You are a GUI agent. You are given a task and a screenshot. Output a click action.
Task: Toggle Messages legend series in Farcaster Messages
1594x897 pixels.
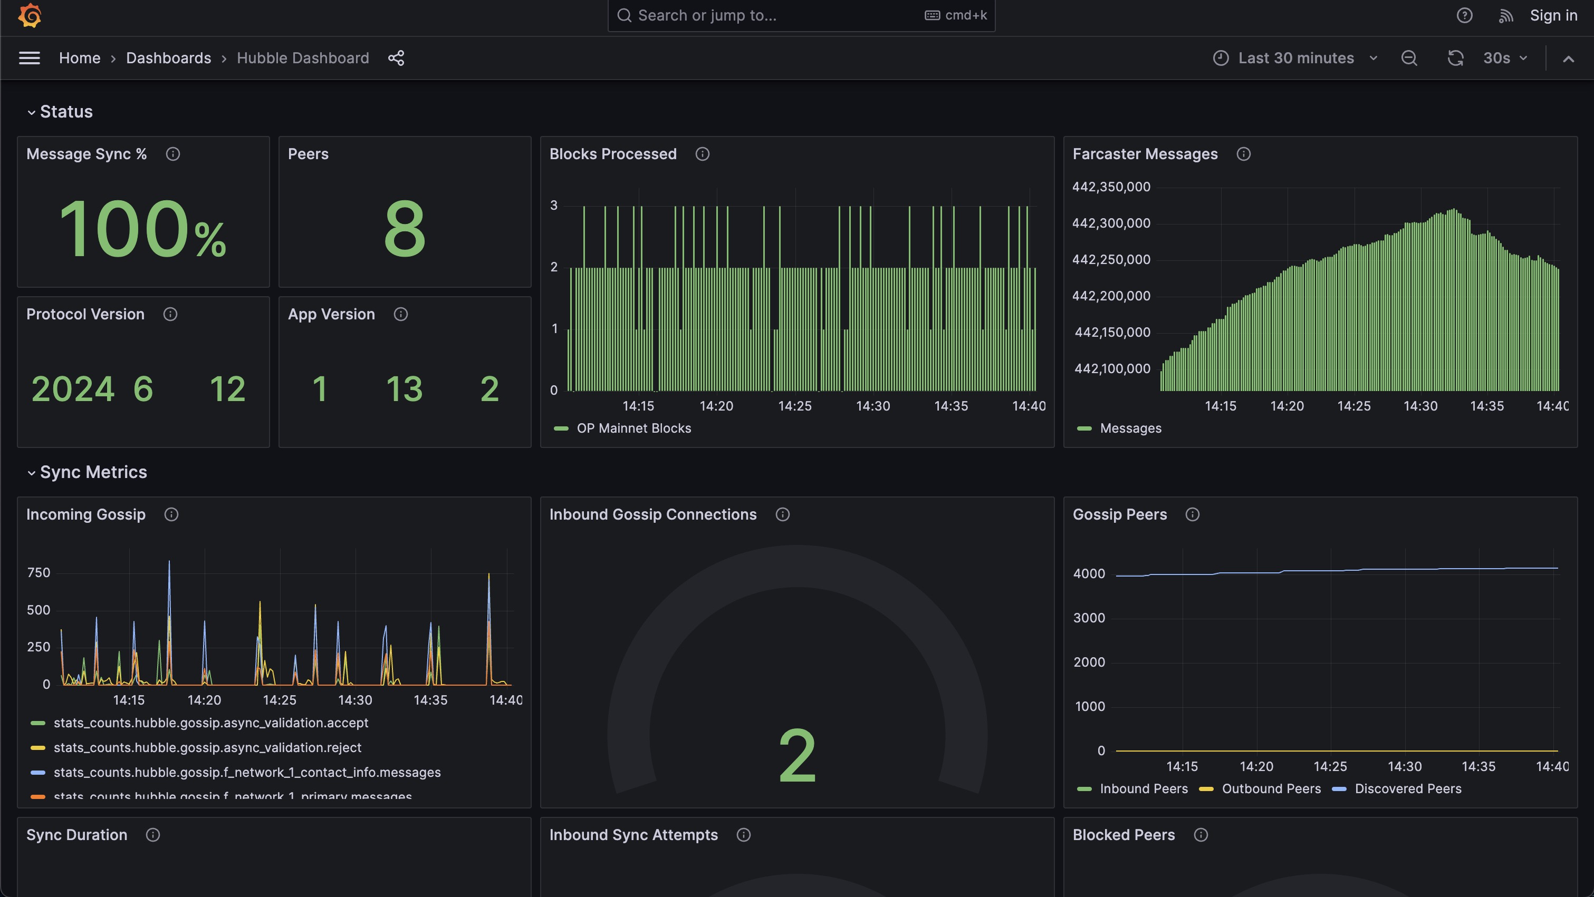point(1130,428)
